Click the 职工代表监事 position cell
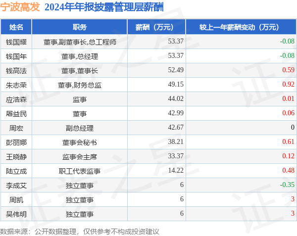 (80, 171)
